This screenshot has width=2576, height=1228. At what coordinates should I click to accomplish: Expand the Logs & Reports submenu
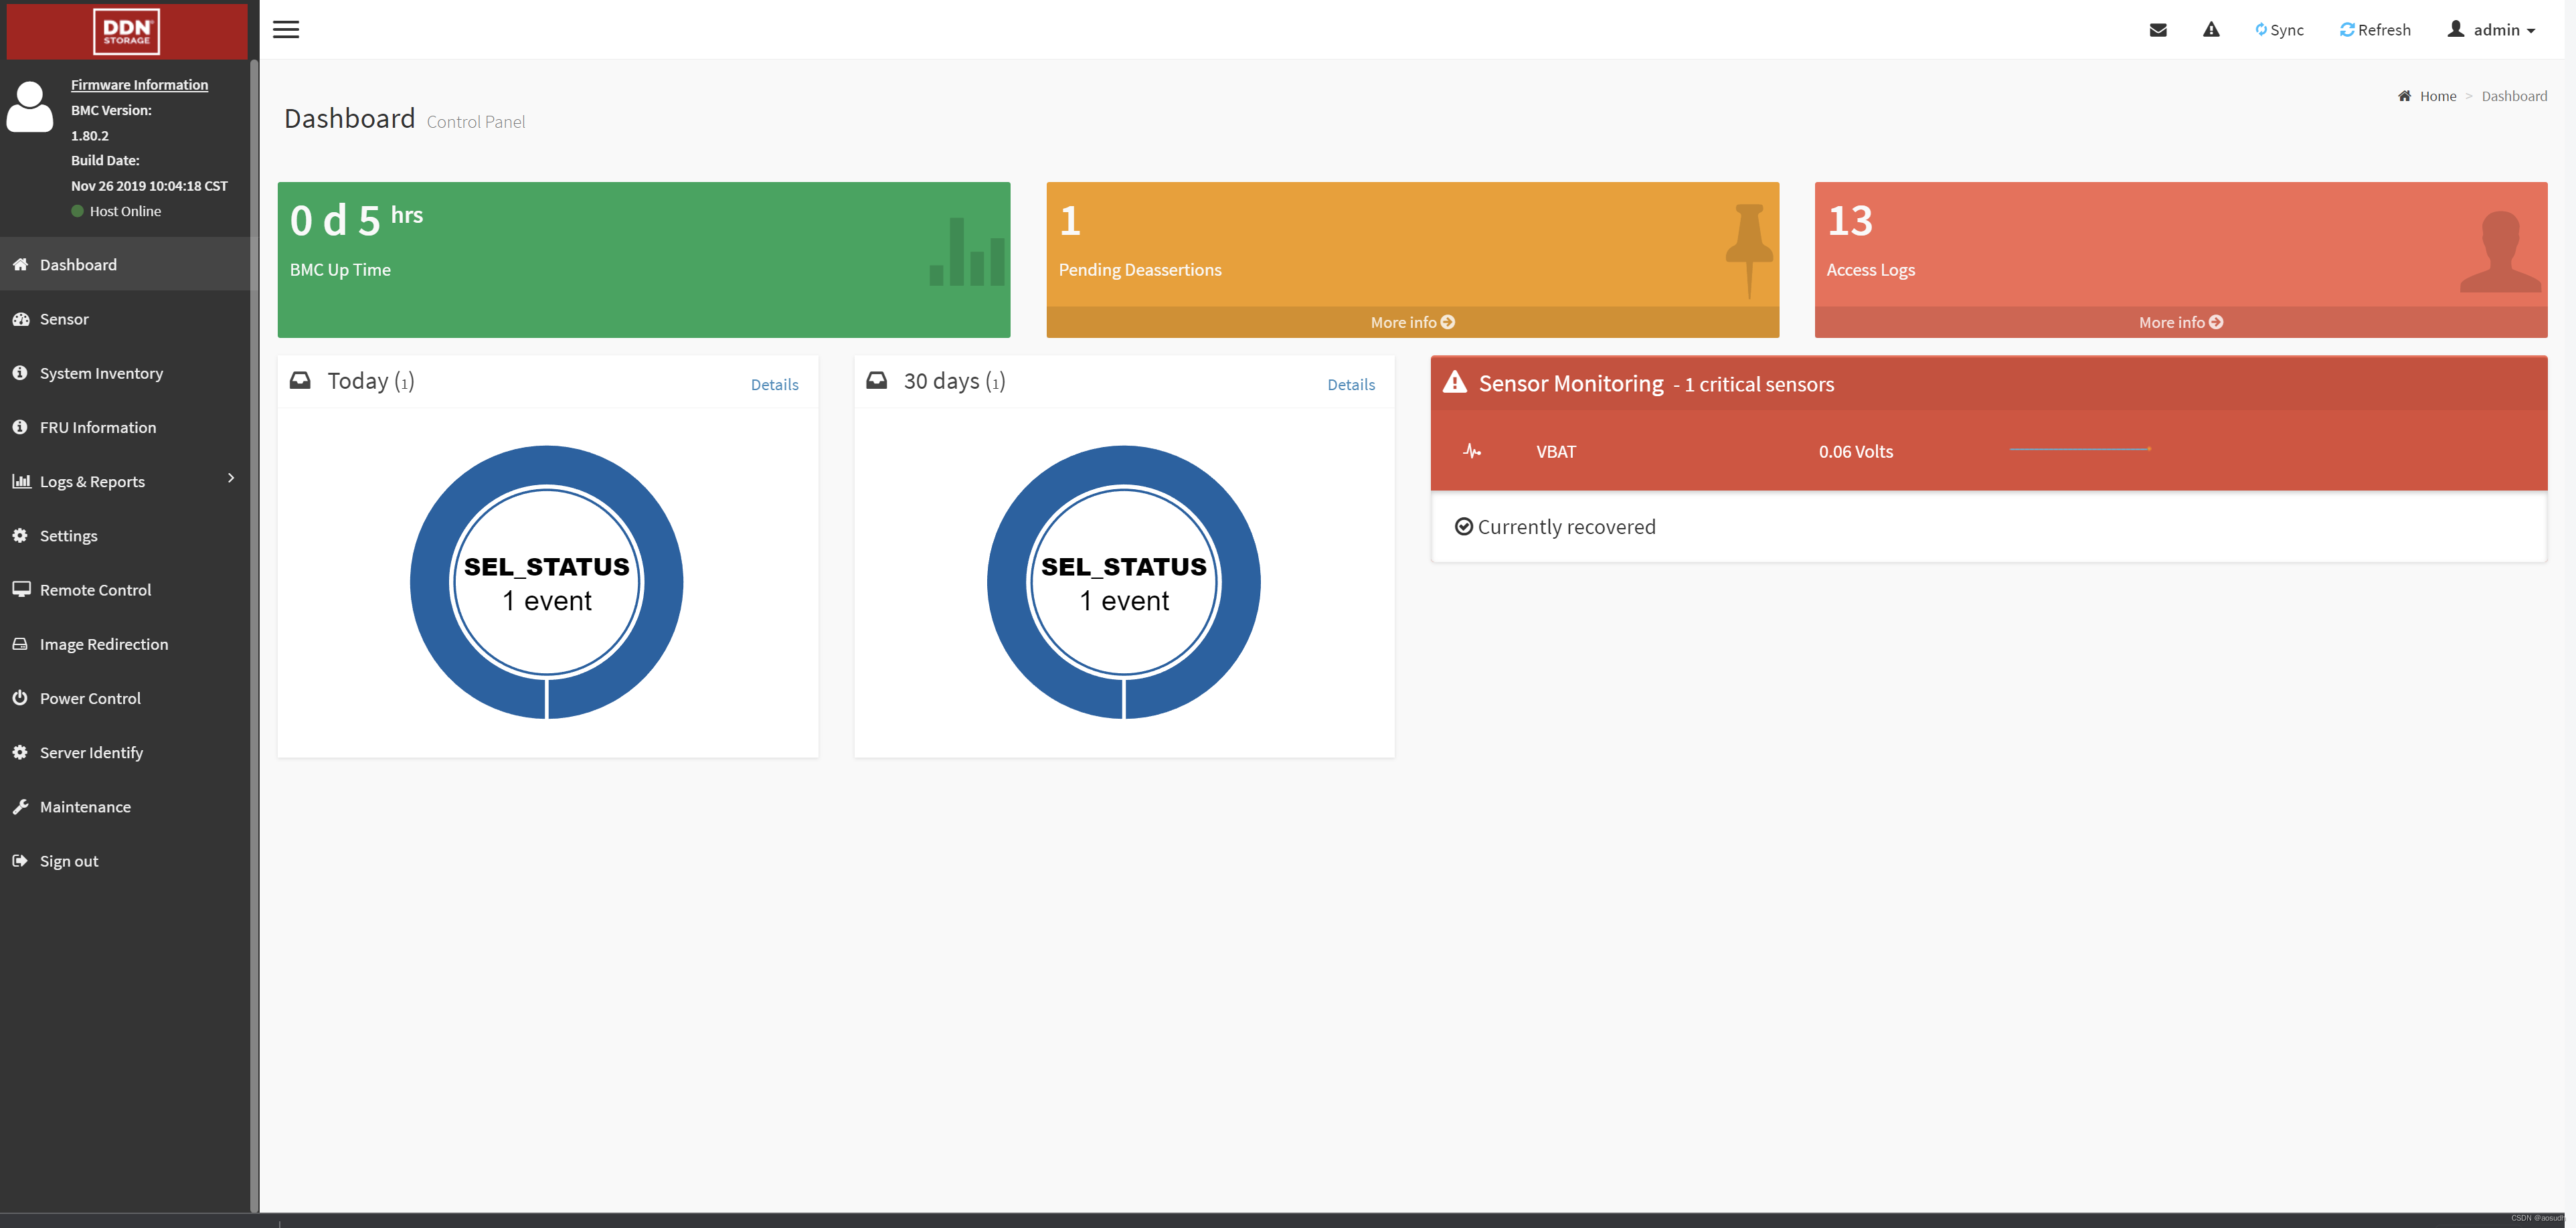[x=91, y=481]
